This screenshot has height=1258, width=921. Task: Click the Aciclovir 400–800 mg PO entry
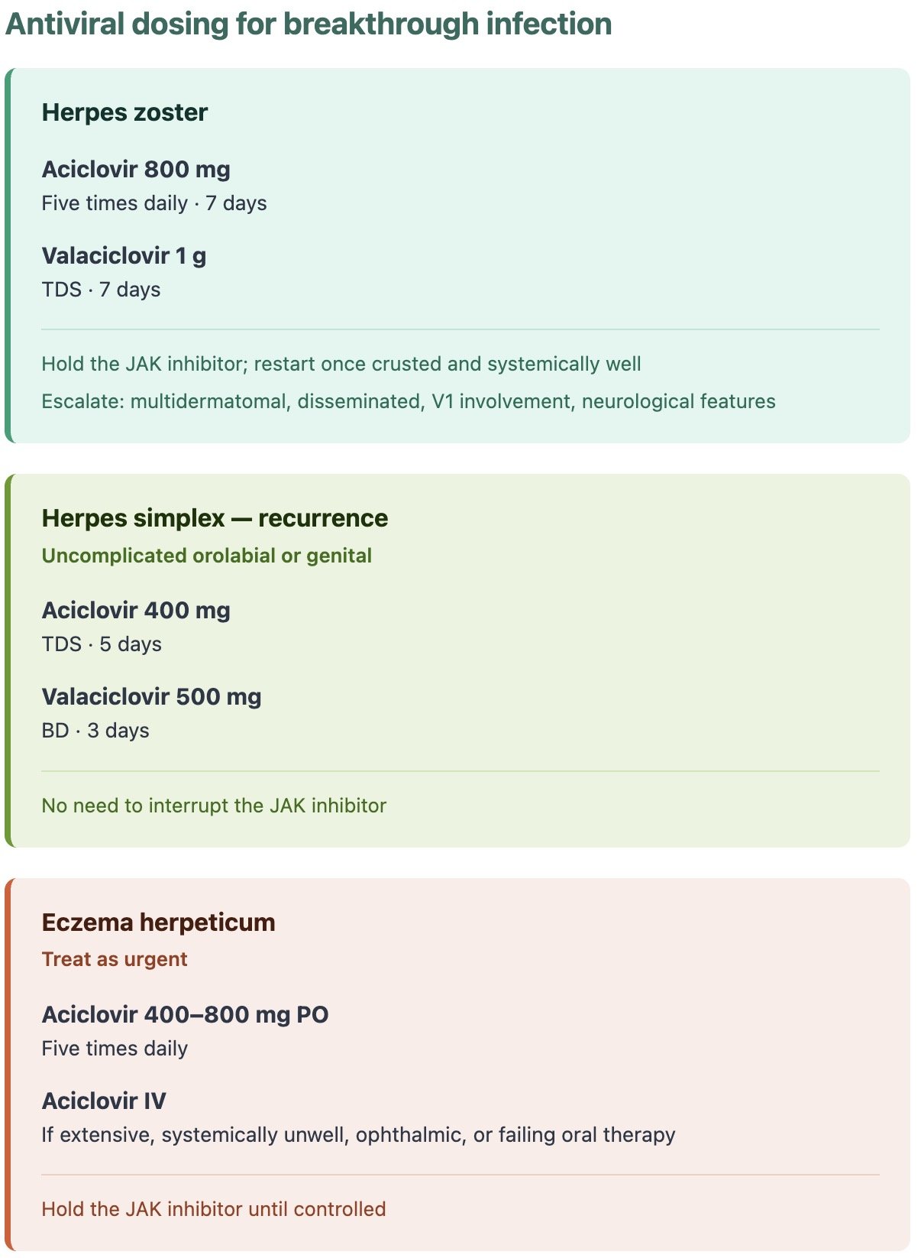pyautogui.click(x=185, y=1014)
